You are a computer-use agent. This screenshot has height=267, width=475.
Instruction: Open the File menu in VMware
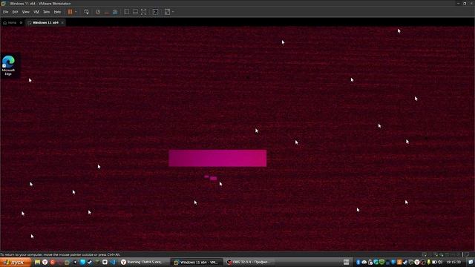pyautogui.click(x=5, y=12)
